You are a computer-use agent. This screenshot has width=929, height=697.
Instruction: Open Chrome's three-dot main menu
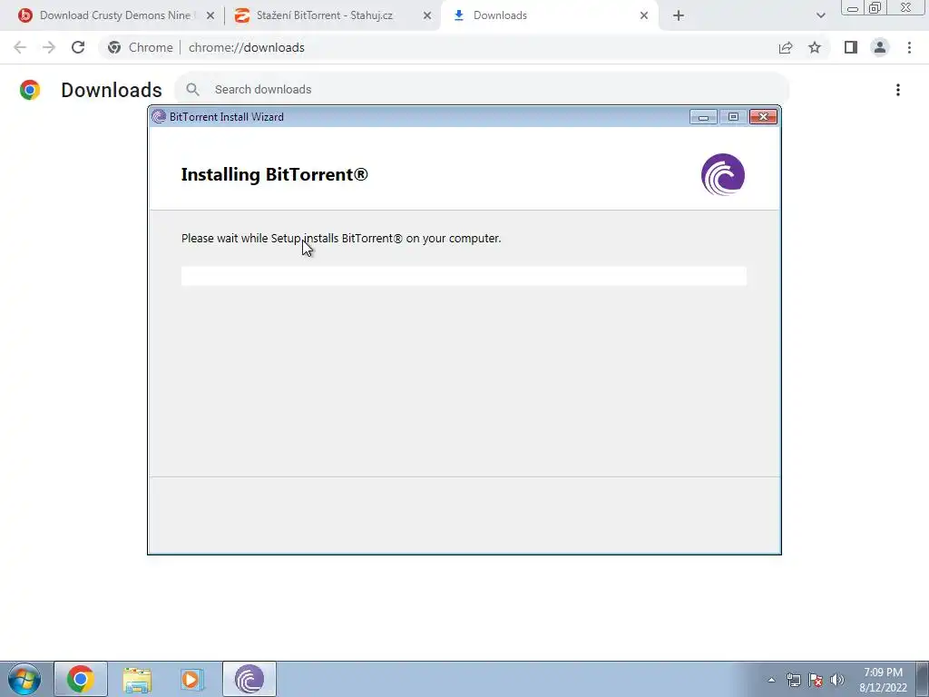[909, 47]
